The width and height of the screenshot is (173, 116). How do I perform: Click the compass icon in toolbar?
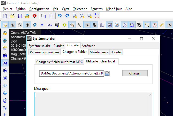coord(117,25)
